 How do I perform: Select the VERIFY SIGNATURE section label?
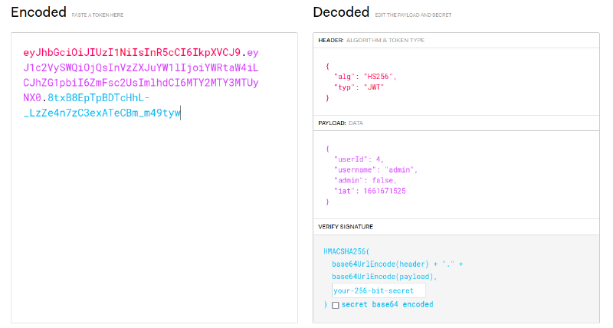[349, 227]
